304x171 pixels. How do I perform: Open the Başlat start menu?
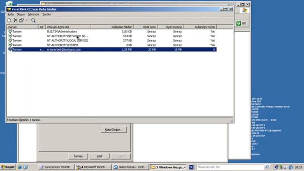(8, 167)
